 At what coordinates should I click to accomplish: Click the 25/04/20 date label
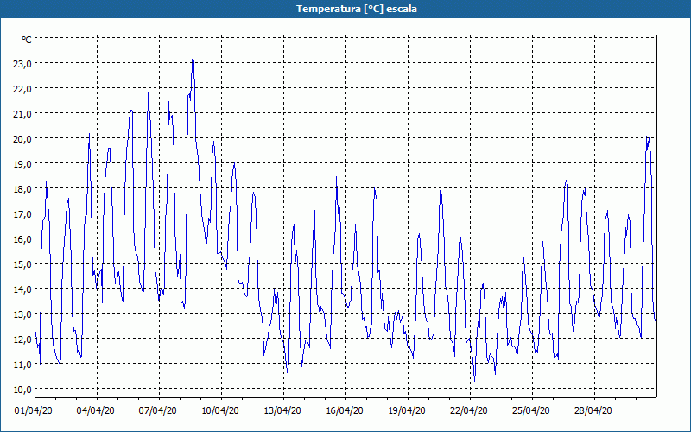531,410
